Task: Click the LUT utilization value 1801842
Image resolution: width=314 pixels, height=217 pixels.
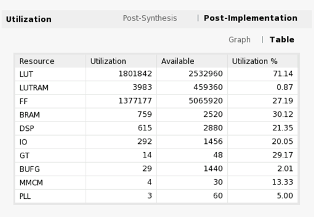Action: click(x=135, y=74)
